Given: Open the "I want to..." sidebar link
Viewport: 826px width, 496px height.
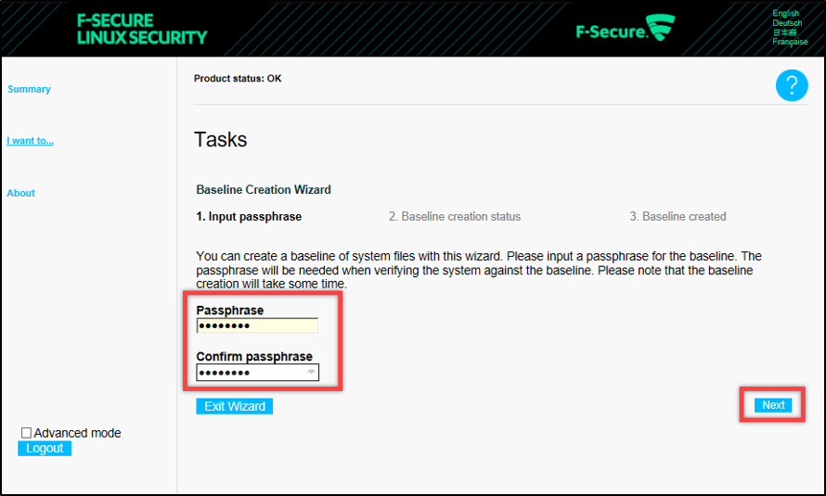Looking at the screenshot, I should [x=30, y=141].
